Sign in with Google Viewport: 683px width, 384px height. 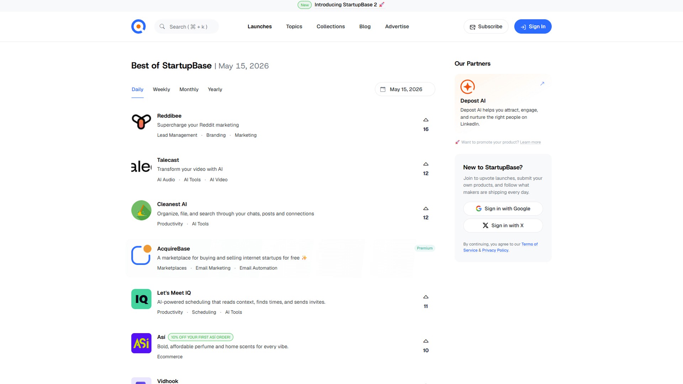[503, 209]
